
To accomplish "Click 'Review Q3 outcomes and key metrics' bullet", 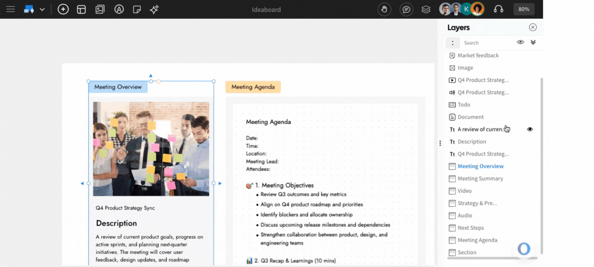I will (303, 194).
